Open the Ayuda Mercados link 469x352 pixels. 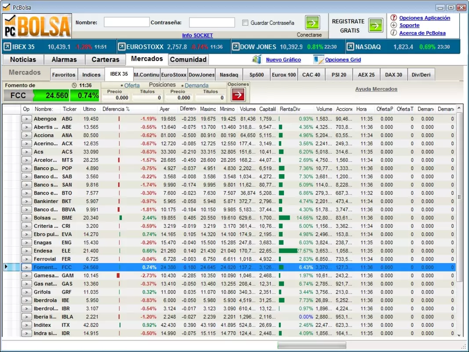tap(376, 89)
